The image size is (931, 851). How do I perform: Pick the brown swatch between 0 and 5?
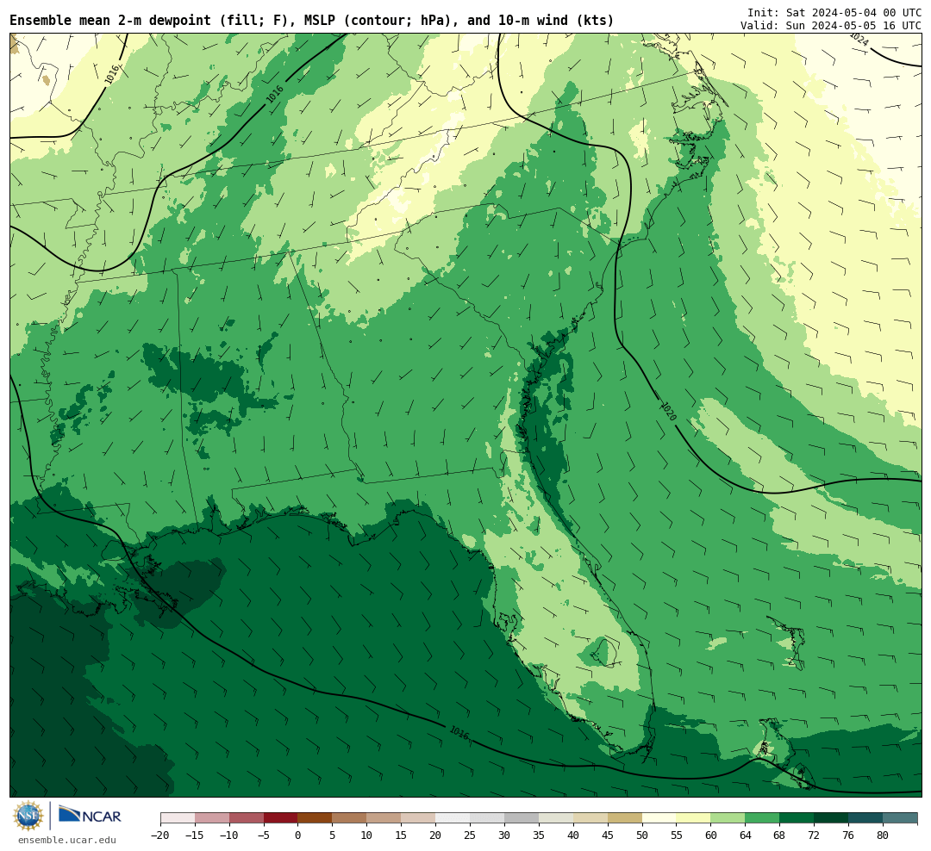(x=315, y=818)
